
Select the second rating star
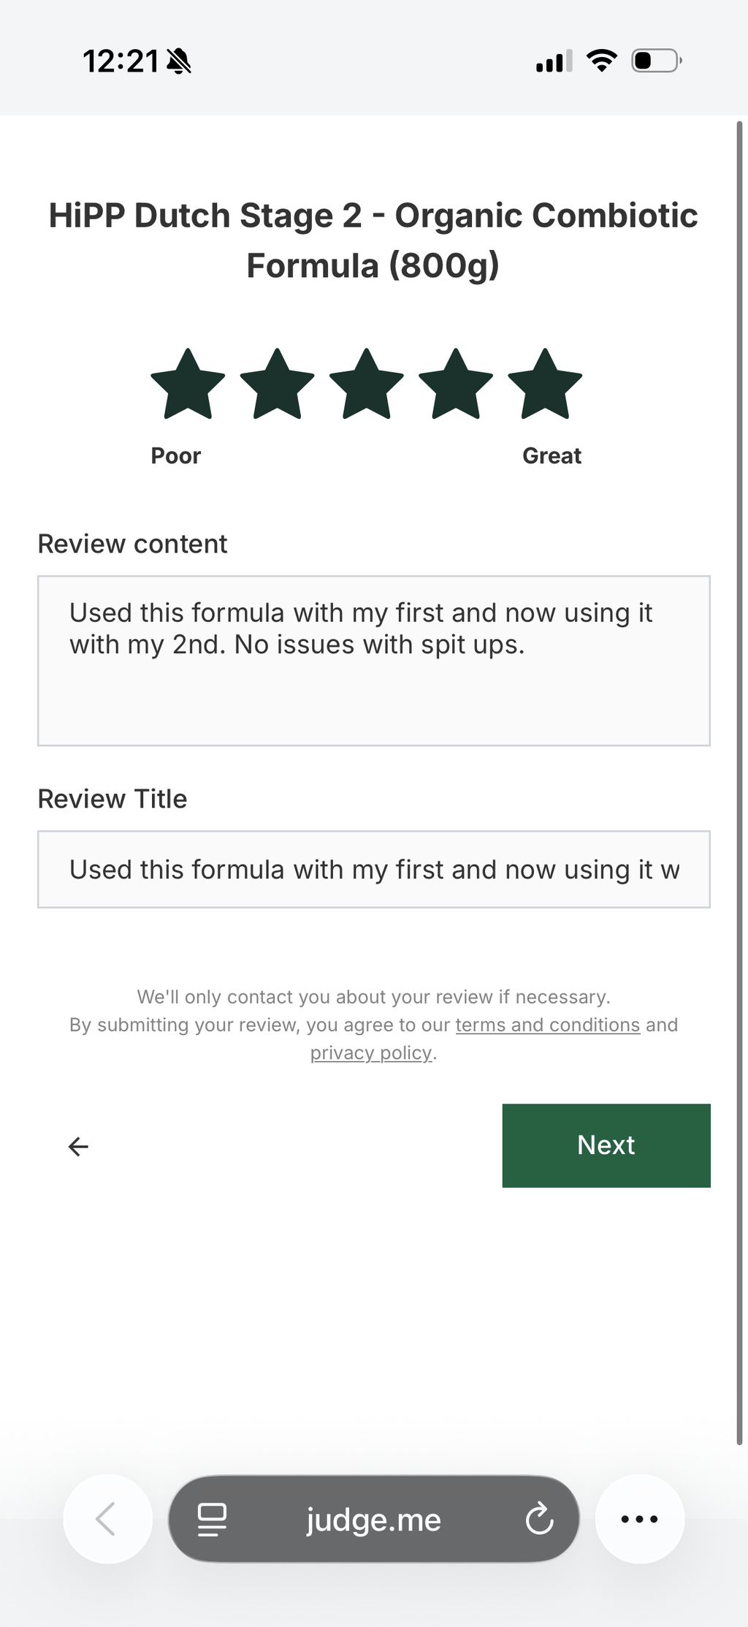pyautogui.click(x=277, y=384)
